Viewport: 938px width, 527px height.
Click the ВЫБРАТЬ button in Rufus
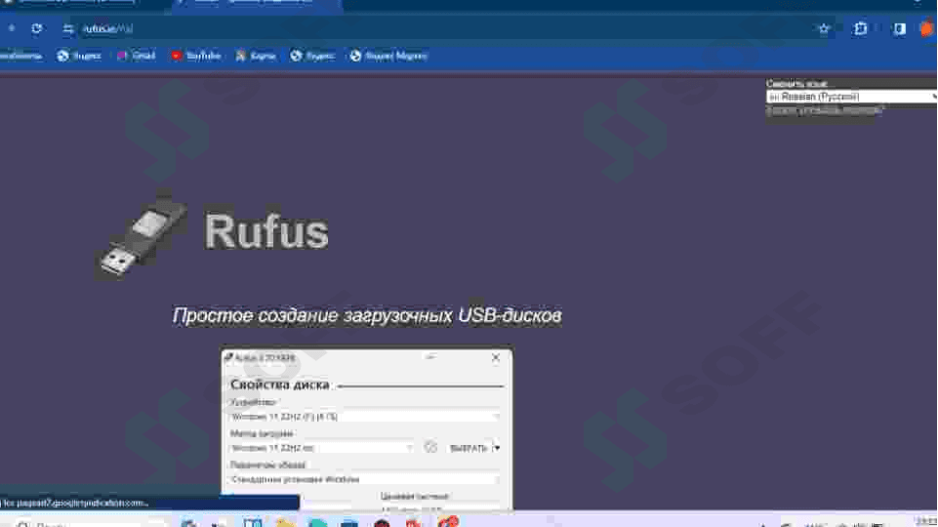click(469, 448)
